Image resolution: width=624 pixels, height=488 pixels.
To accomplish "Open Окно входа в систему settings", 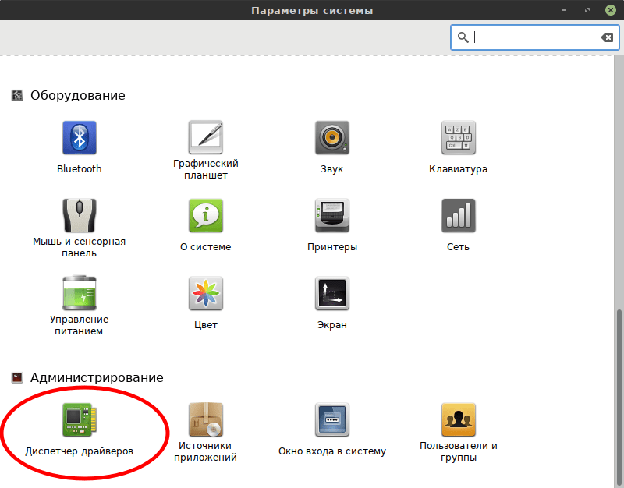I will pyautogui.click(x=331, y=421).
